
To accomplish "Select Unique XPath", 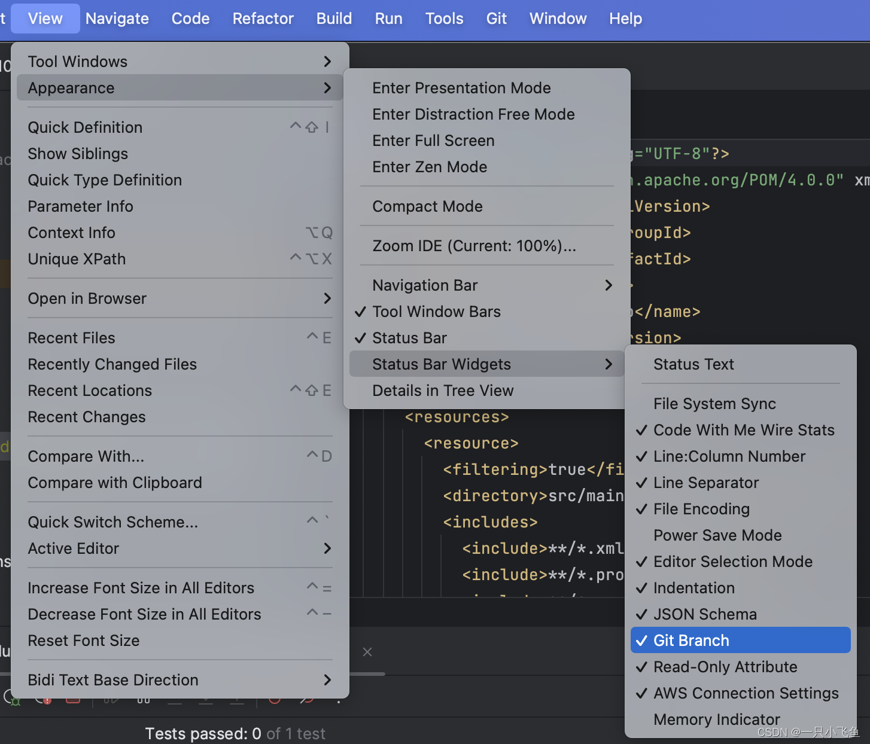I will click(180, 259).
